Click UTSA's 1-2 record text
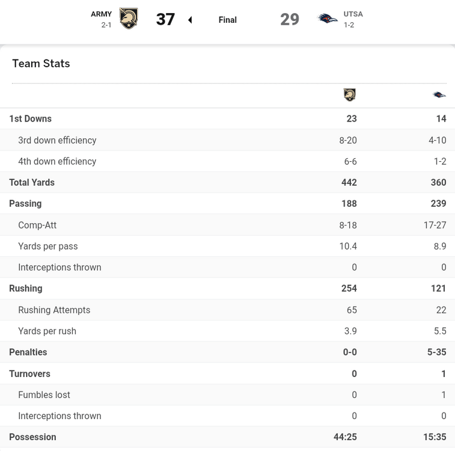The image size is (455, 451). tap(349, 25)
